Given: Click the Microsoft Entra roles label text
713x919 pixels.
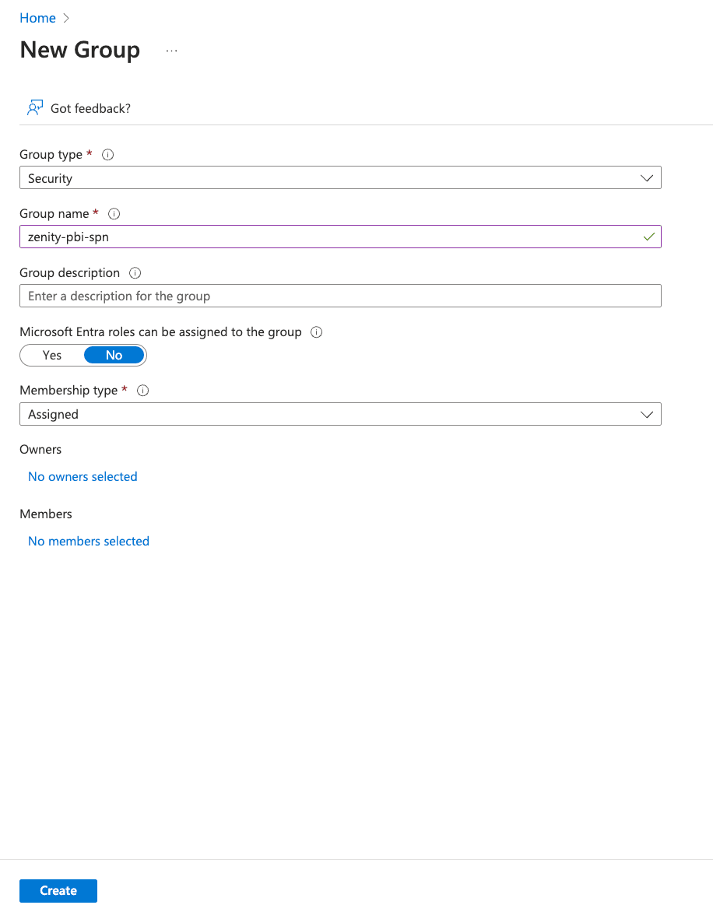Looking at the screenshot, I should click(160, 332).
